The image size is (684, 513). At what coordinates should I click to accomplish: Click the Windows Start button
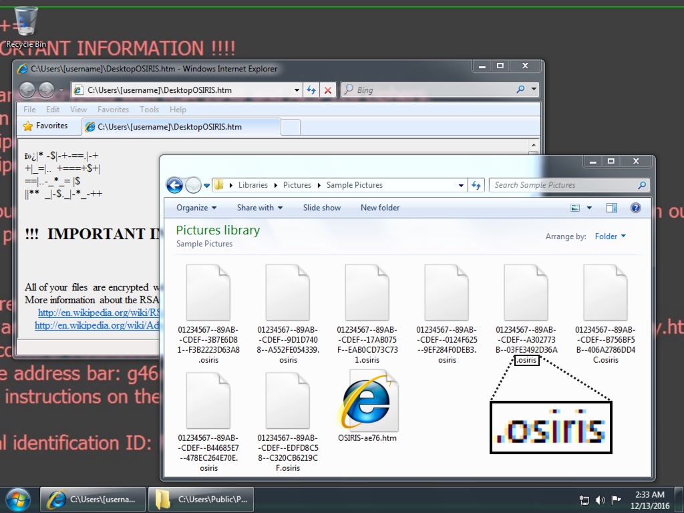click(18, 499)
